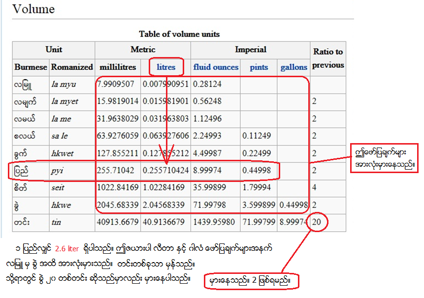
Task: Select the 'la myu' romanized cell
Action: [x=64, y=84]
